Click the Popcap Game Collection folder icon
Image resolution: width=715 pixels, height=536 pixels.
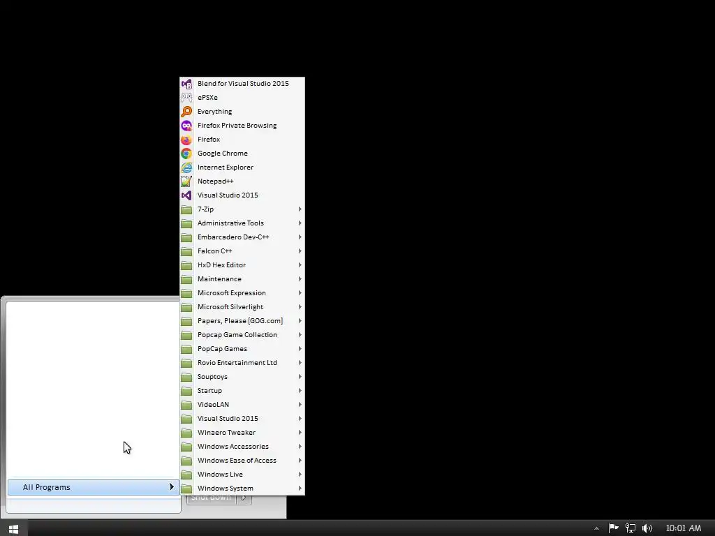pyautogui.click(x=186, y=335)
